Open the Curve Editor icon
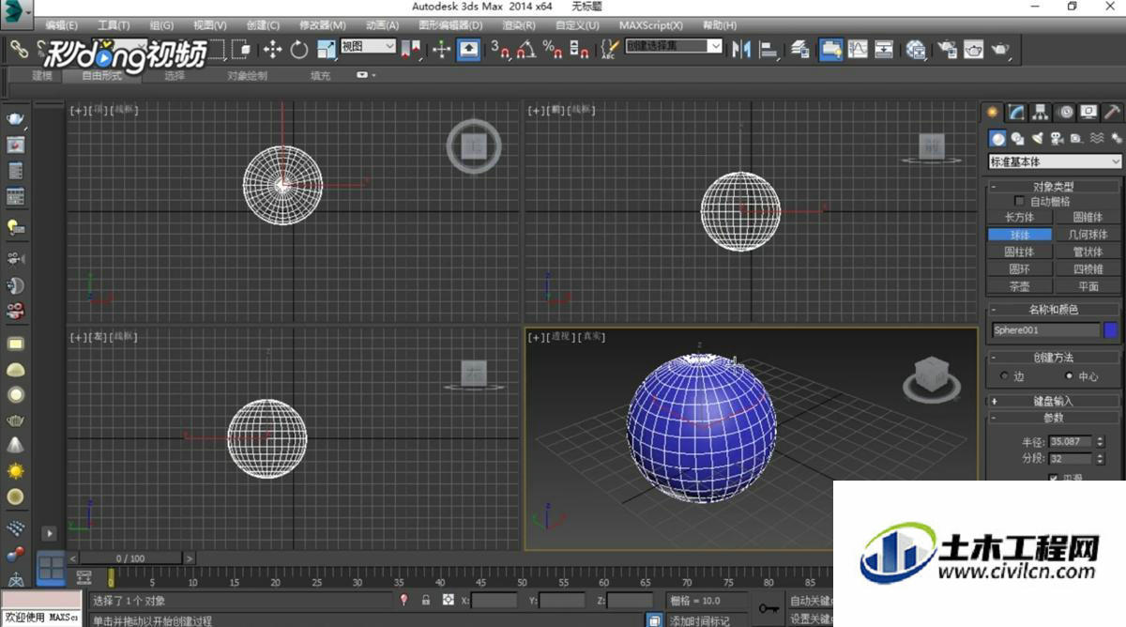Screen dimensions: 1126x627 coord(858,49)
